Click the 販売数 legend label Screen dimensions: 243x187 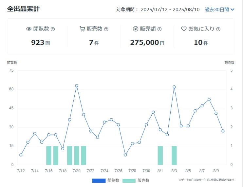point(143,180)
